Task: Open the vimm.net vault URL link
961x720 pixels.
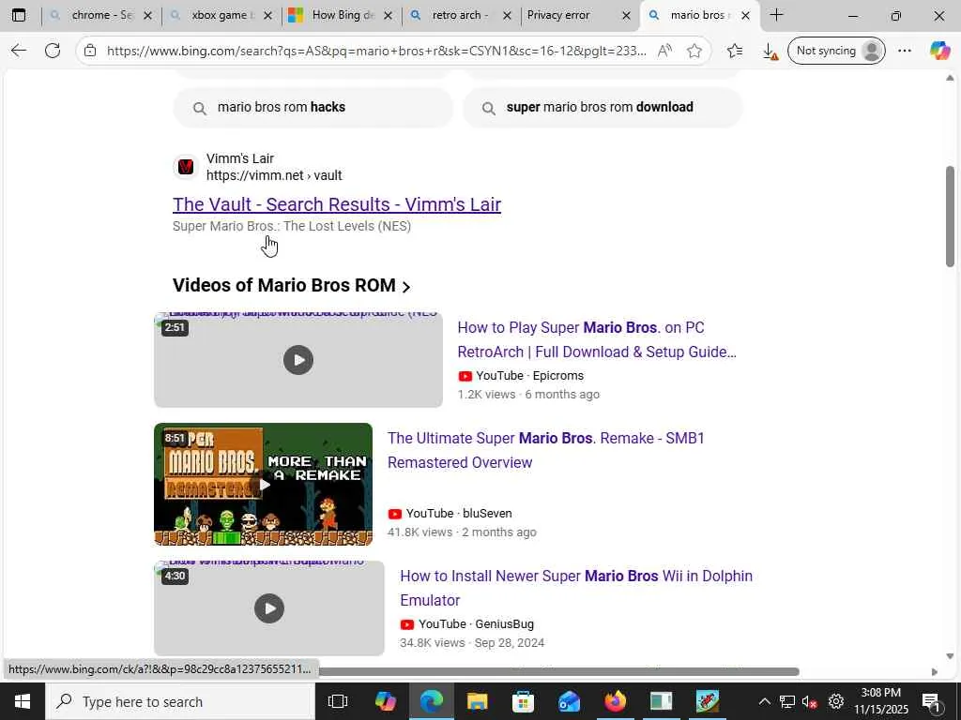Action: click(274, 175)
